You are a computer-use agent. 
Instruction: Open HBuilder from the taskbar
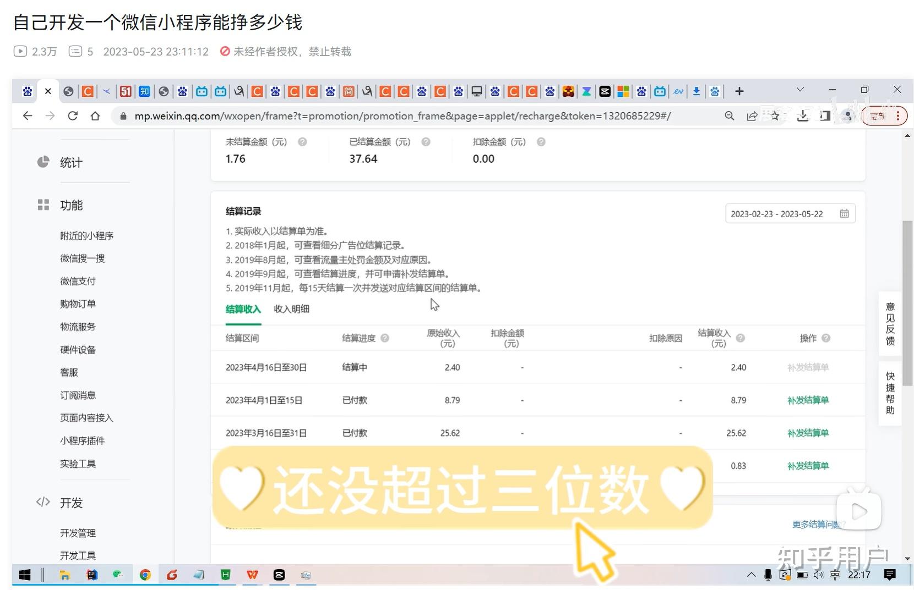click(225, 575)
